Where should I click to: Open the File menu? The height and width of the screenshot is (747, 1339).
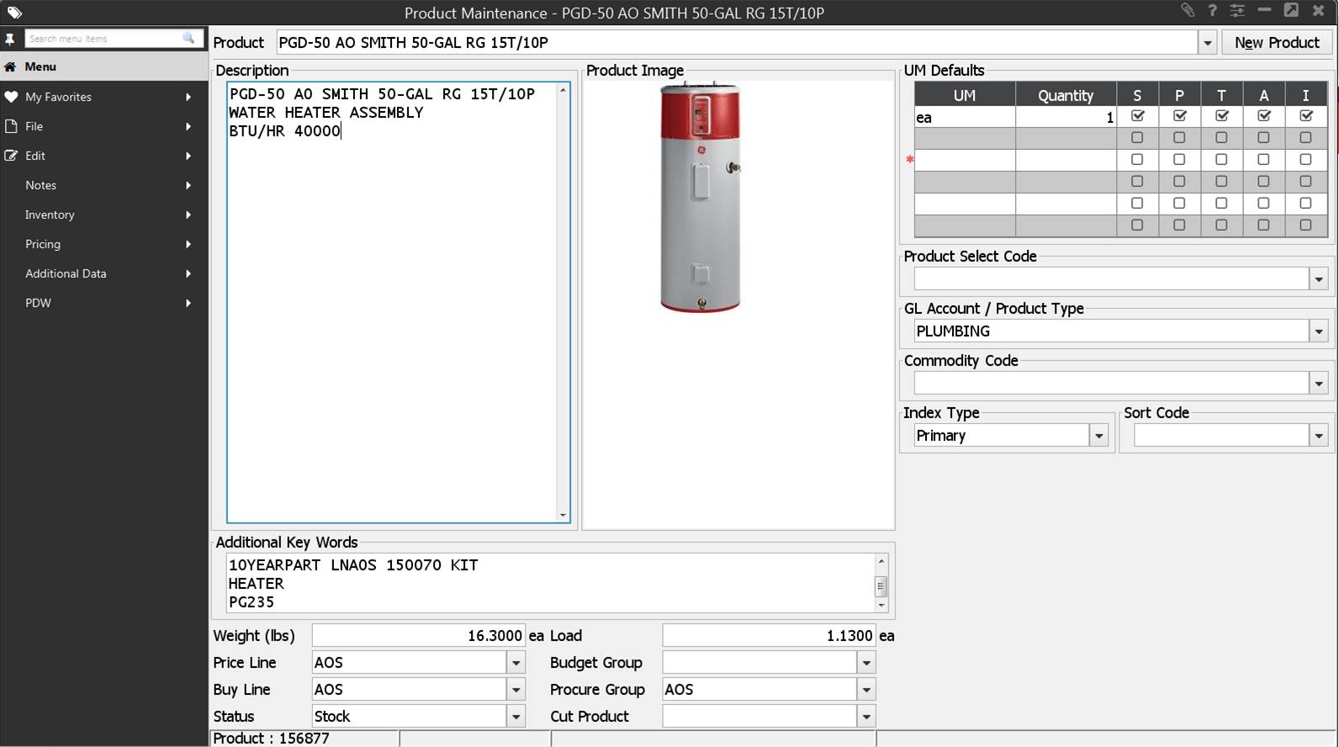coord(104,126)
